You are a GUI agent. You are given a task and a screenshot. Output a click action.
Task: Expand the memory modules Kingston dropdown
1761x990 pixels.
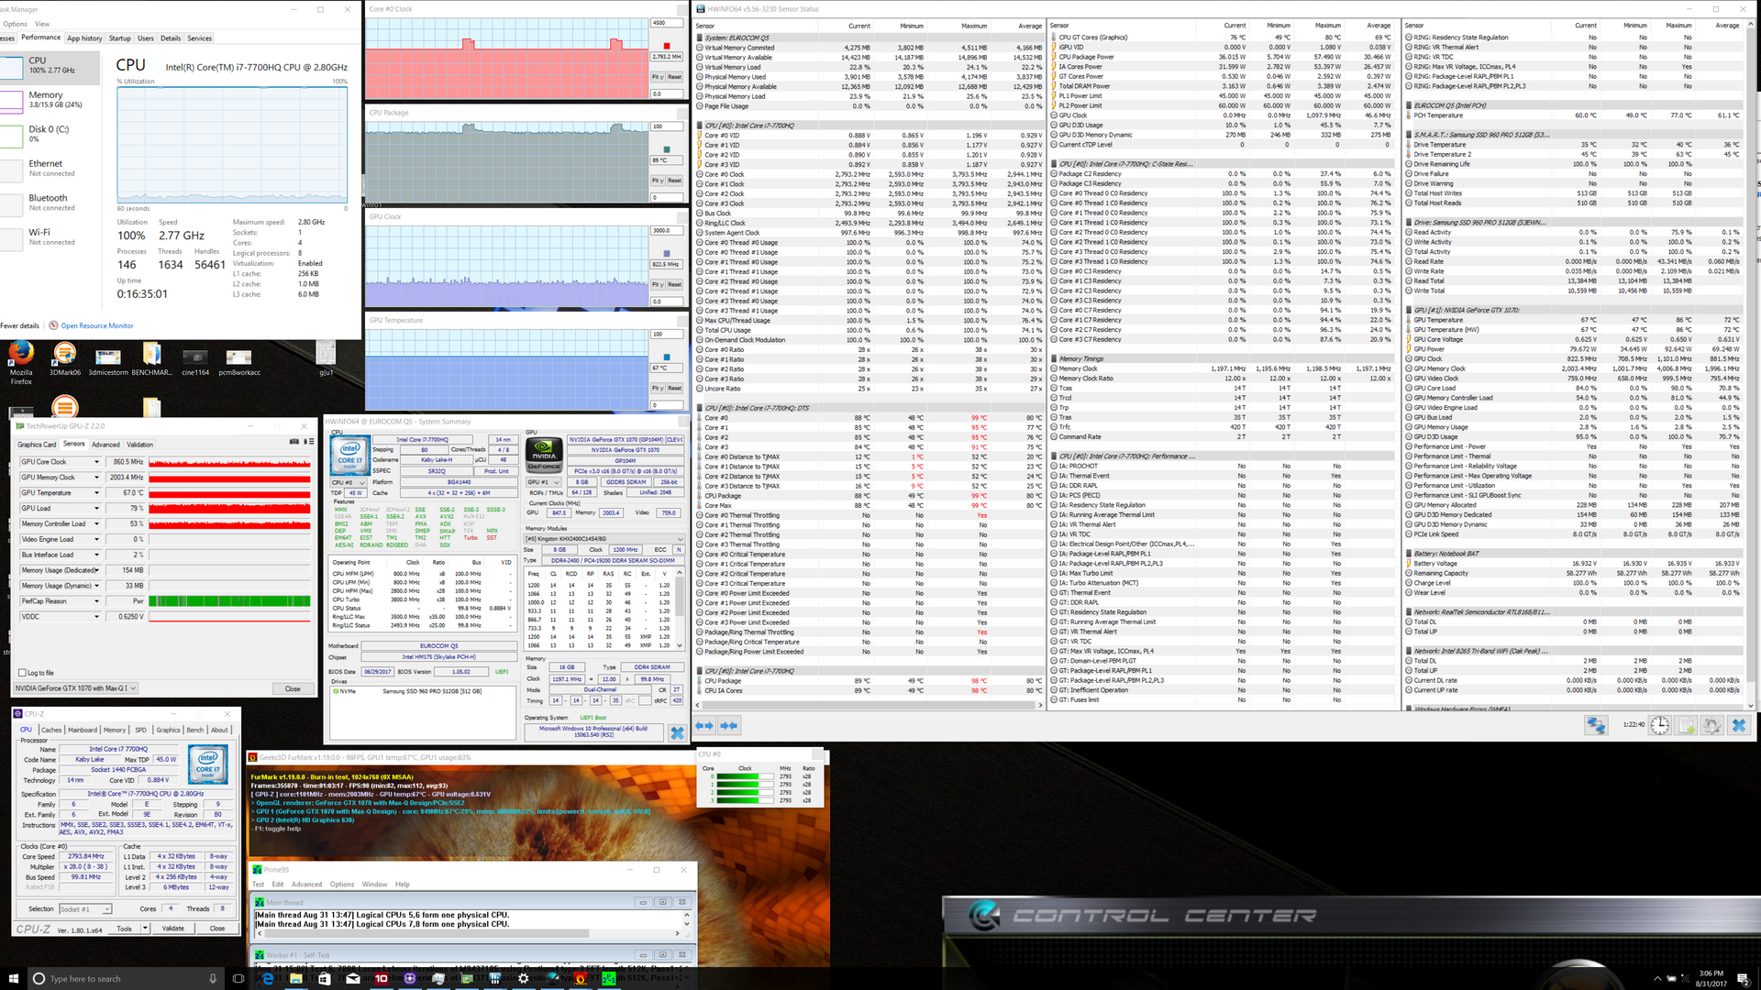point(680,539)
